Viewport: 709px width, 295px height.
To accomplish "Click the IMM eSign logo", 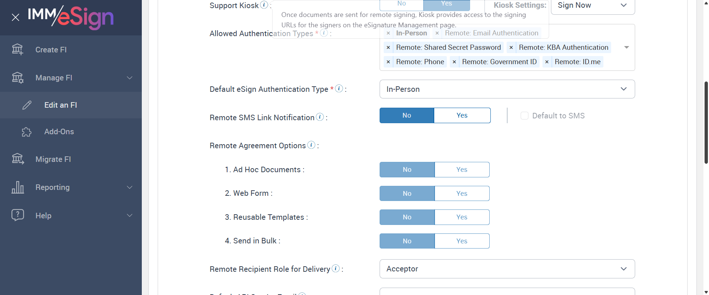I will [71, 17].
